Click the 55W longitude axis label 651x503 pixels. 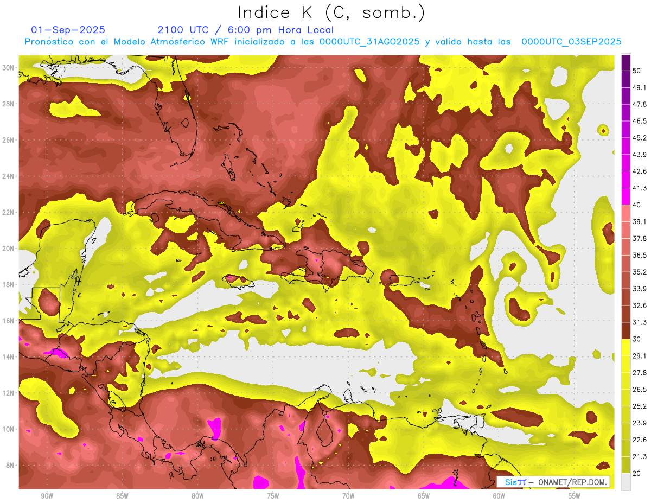coord(575,496)
